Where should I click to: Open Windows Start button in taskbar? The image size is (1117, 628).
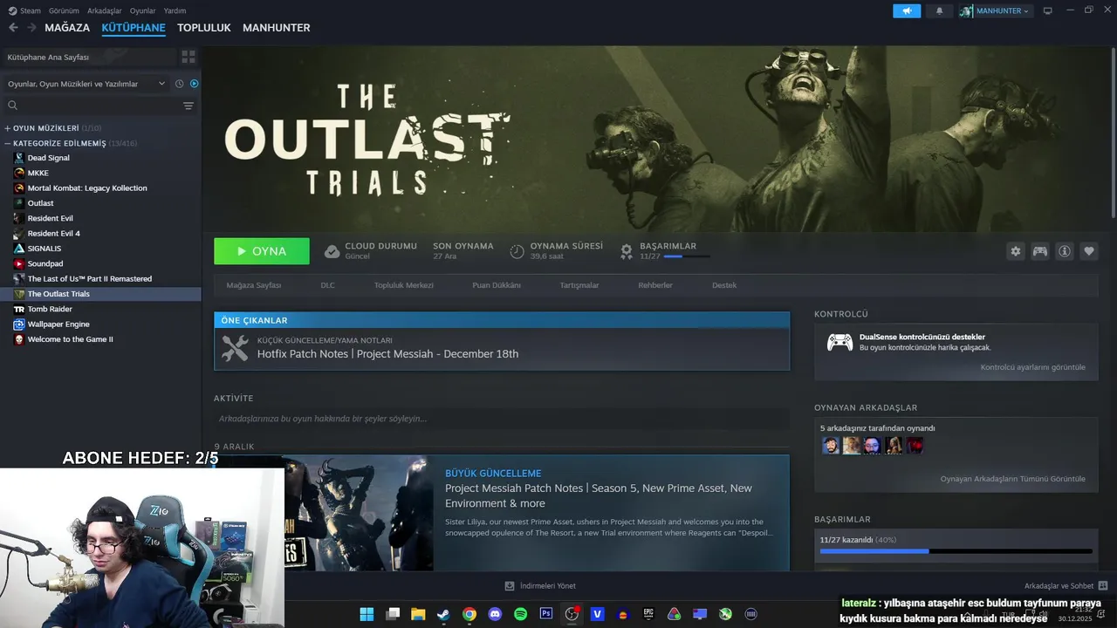coord(367,614)
